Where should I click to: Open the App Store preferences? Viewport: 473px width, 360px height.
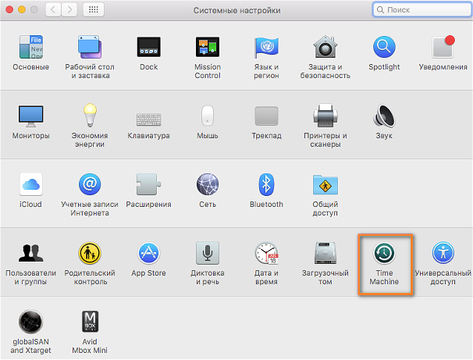(x=148, y=254)
